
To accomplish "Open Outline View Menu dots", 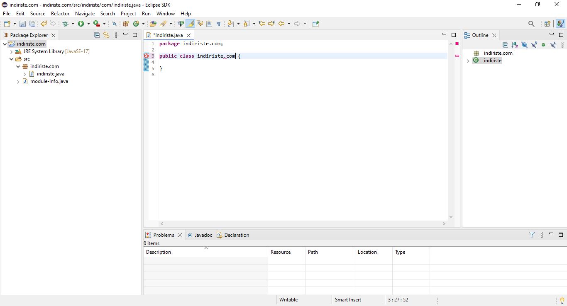I will click(562, 45).
